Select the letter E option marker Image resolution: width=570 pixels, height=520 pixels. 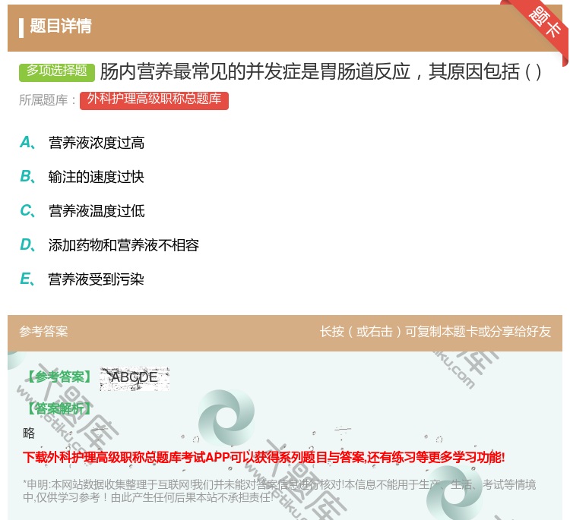27,279
